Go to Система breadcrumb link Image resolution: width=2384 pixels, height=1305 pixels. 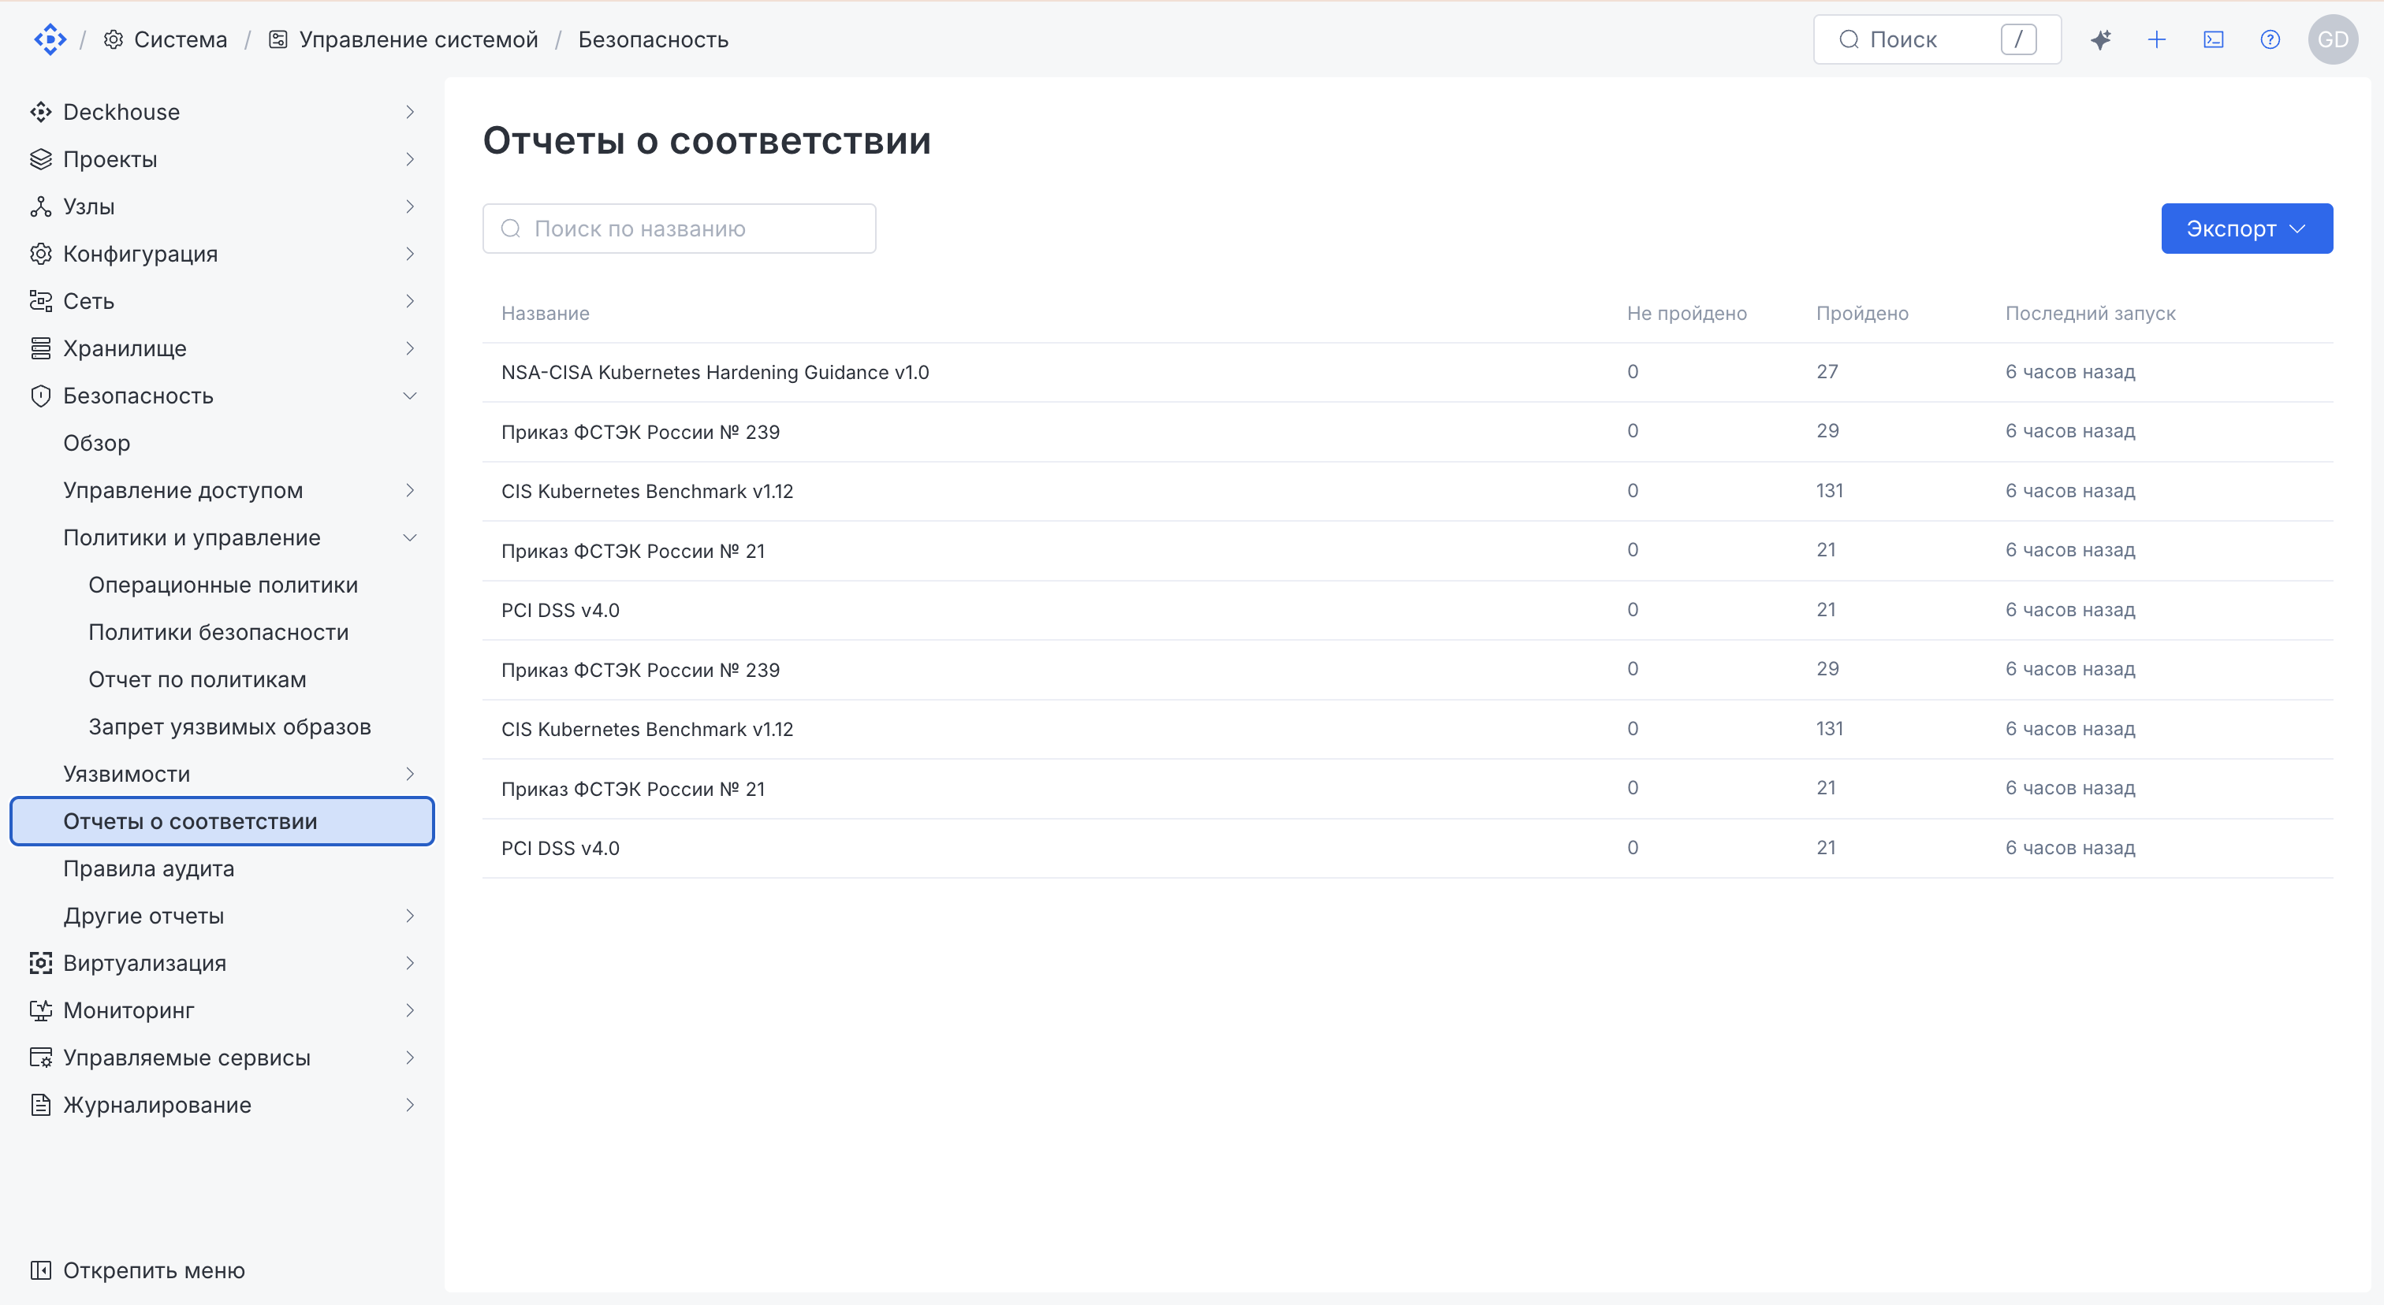coord(181,39)
